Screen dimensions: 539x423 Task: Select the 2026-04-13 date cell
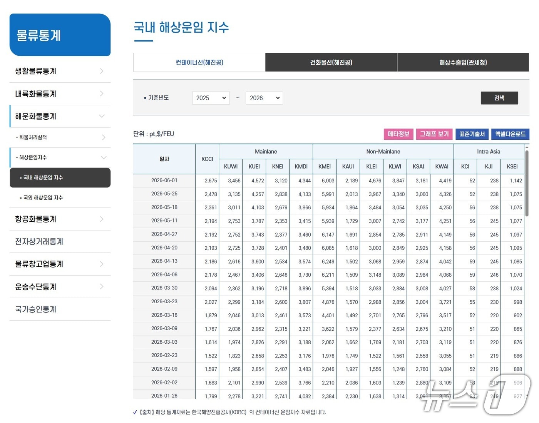(x=164, y=261)
